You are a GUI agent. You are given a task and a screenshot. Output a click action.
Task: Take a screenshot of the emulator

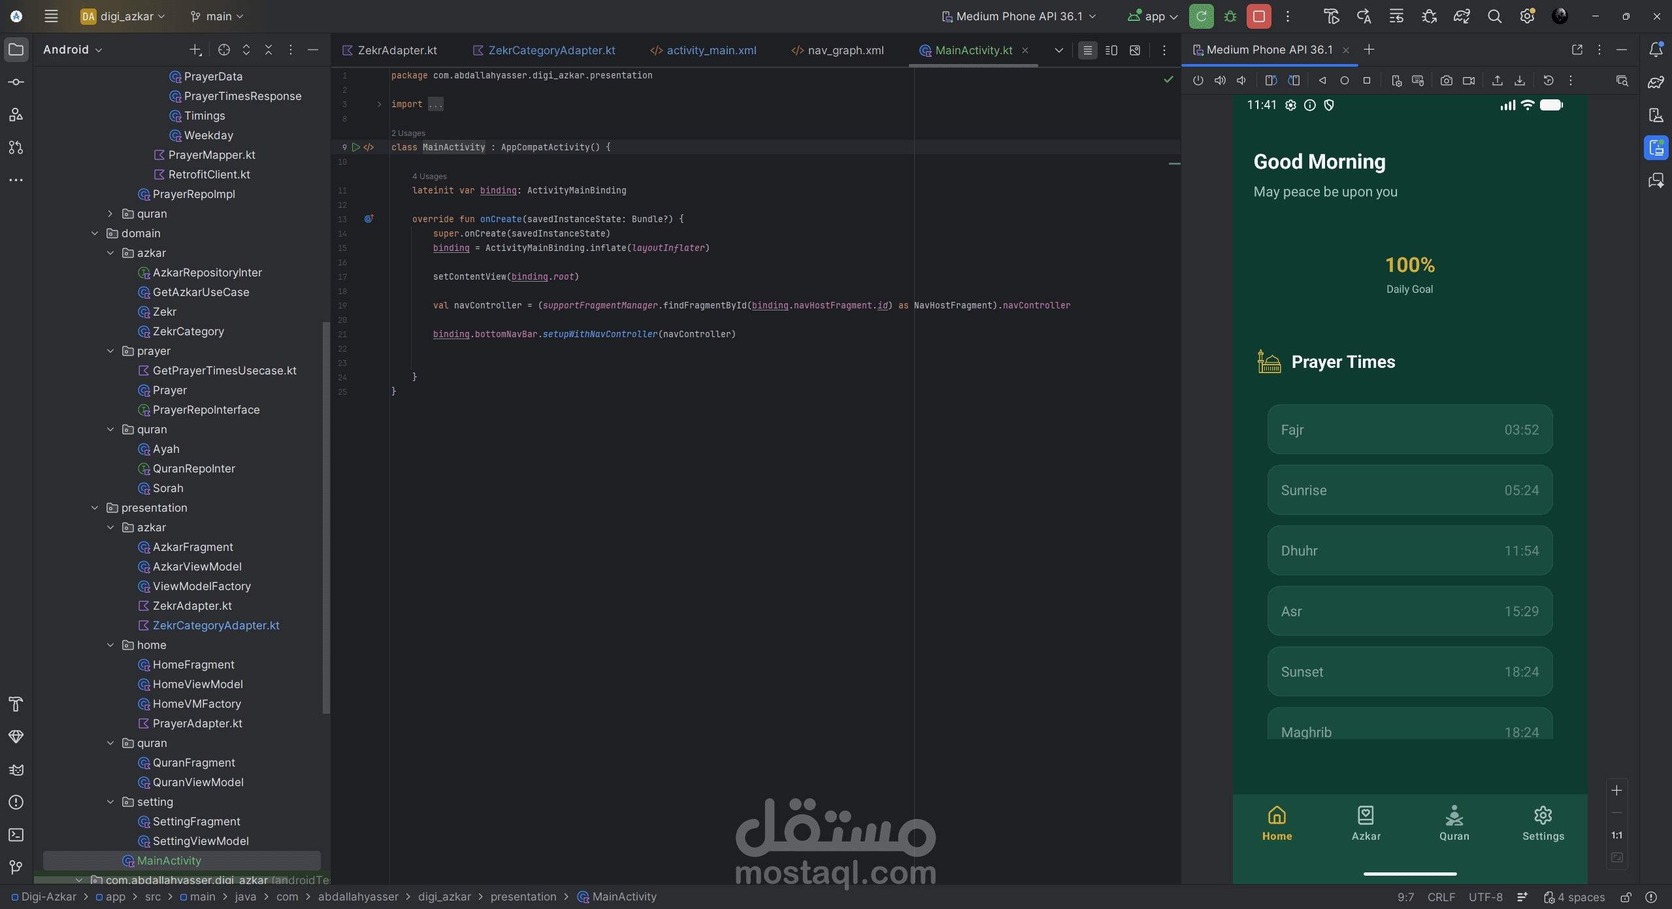tap(1447, 80)
